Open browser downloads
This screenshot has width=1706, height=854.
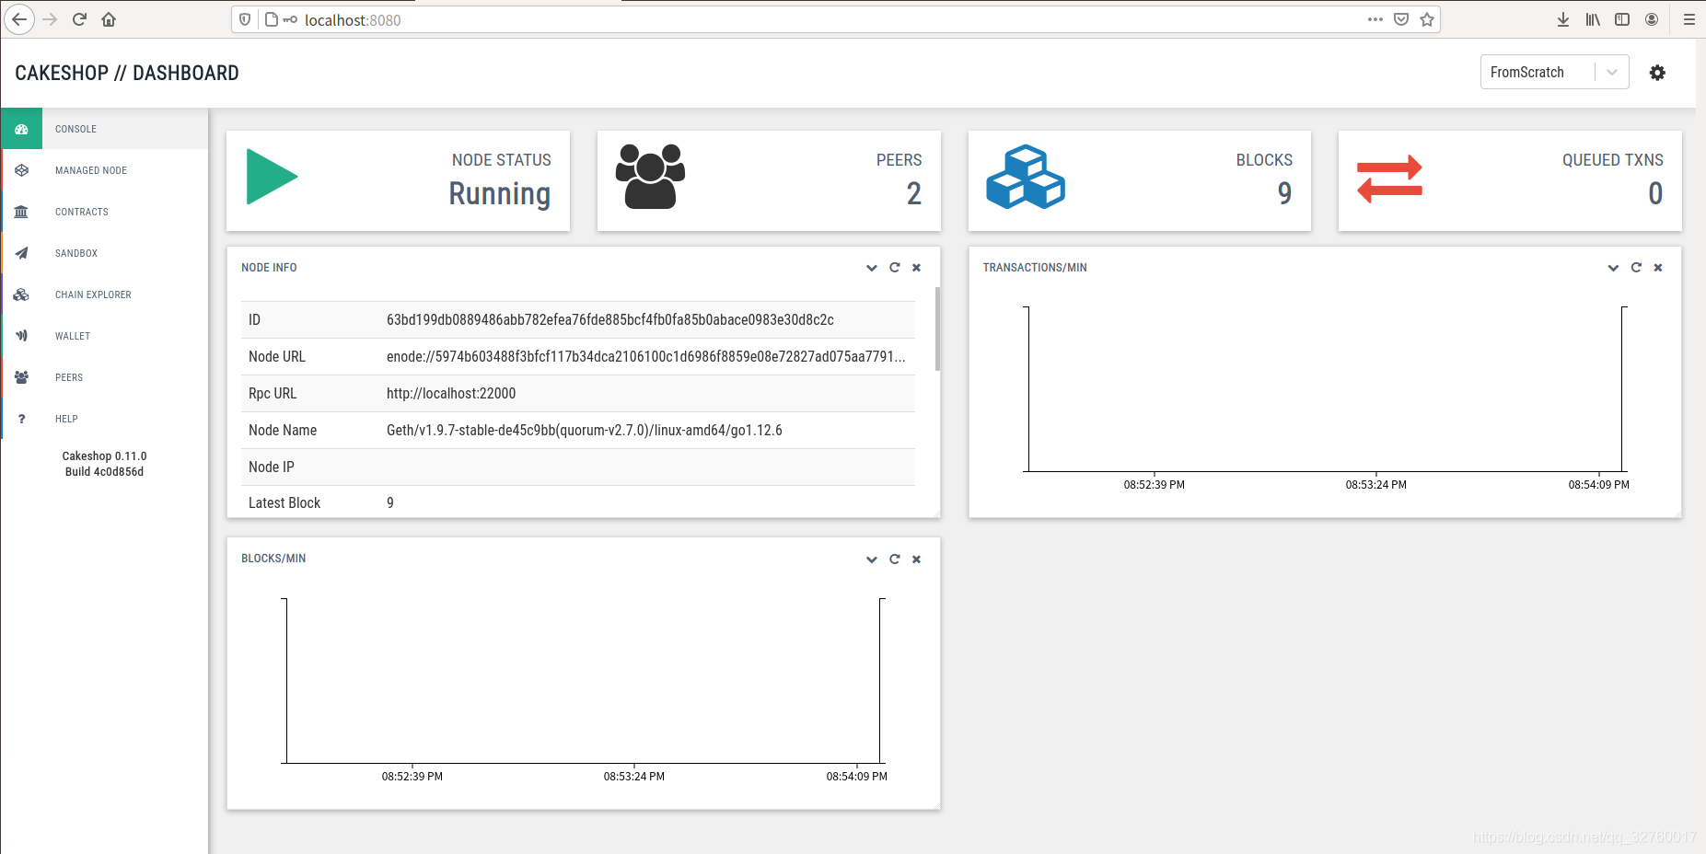pos(1563,19)
